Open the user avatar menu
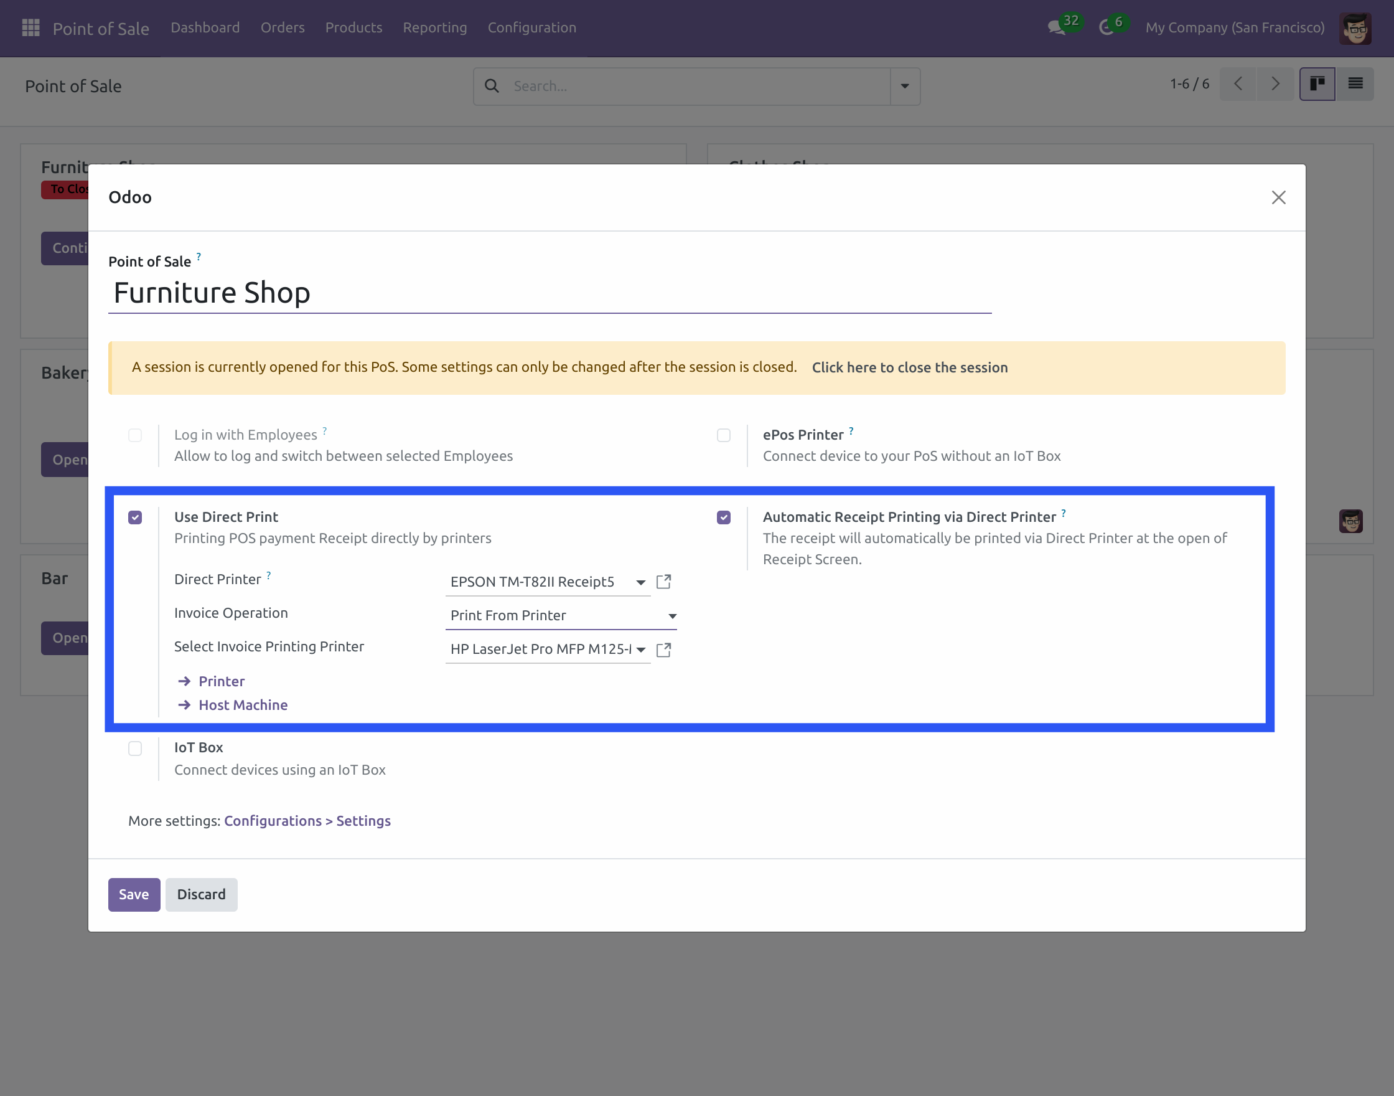This screenshot has width=1394, height=1096. tap(1354, 28)
